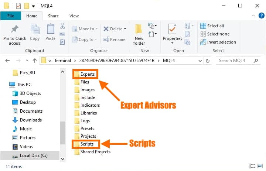Click Select none button
The width and height of the screenshot is (266, 171).
[x=215, y=34]
